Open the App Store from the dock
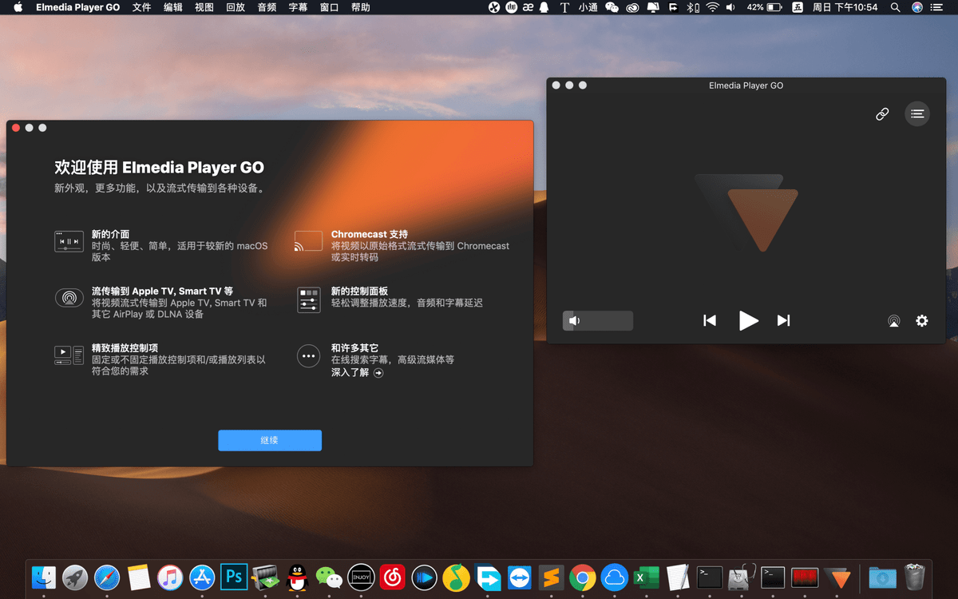 point(202,577)
